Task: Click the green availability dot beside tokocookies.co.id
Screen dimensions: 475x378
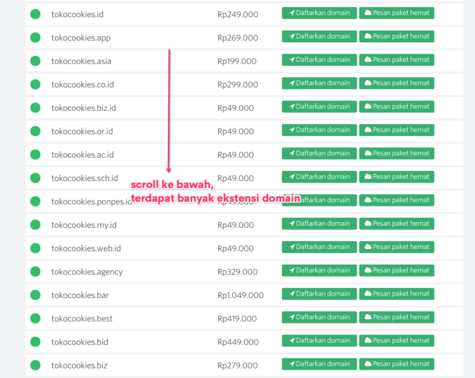Action: tap(36, 83)
